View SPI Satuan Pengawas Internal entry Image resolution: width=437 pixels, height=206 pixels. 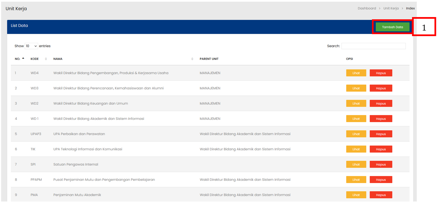356,164
